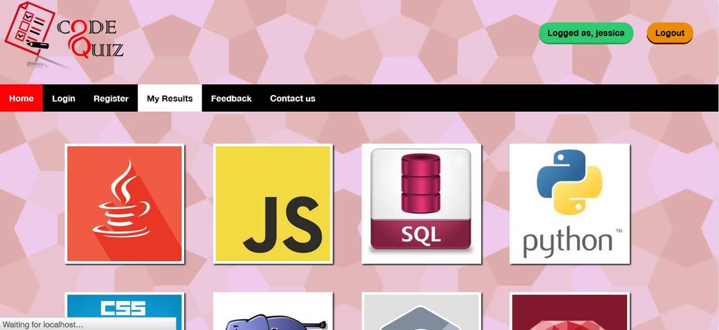Select the red Ruby gem quiz tile
This screenshot has height=330, width=719.
coord(570,311)
